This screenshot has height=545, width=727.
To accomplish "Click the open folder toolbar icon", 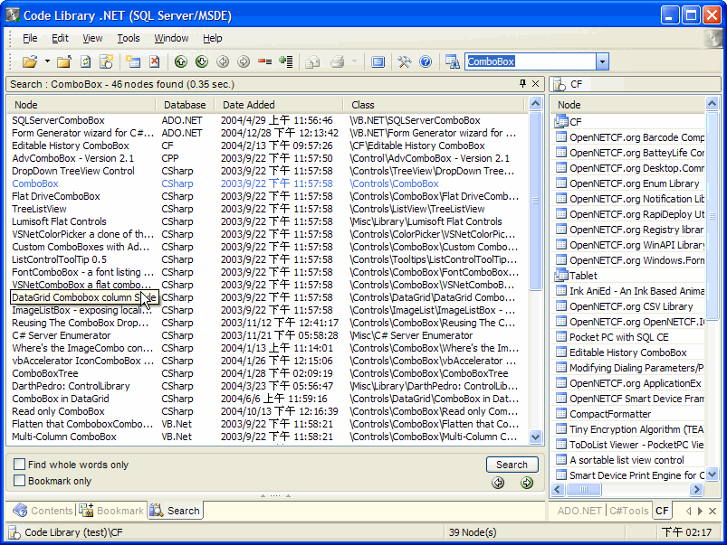I will pyautogui.click(x=30, y=61).
